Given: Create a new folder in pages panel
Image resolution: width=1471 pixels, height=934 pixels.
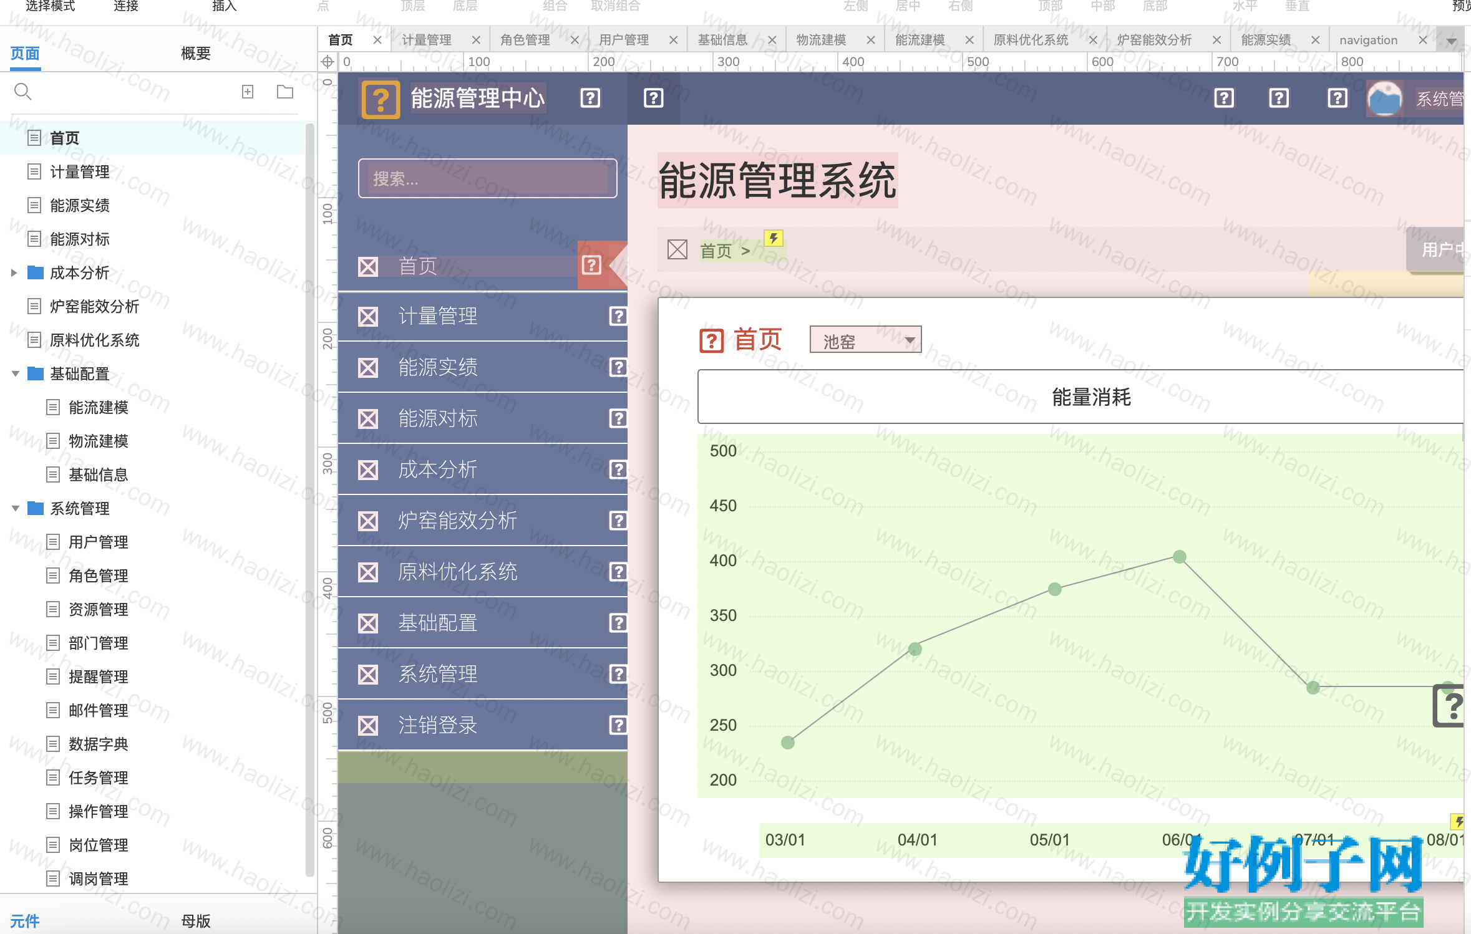Looking at the screenshot, I should pos(285,92).
